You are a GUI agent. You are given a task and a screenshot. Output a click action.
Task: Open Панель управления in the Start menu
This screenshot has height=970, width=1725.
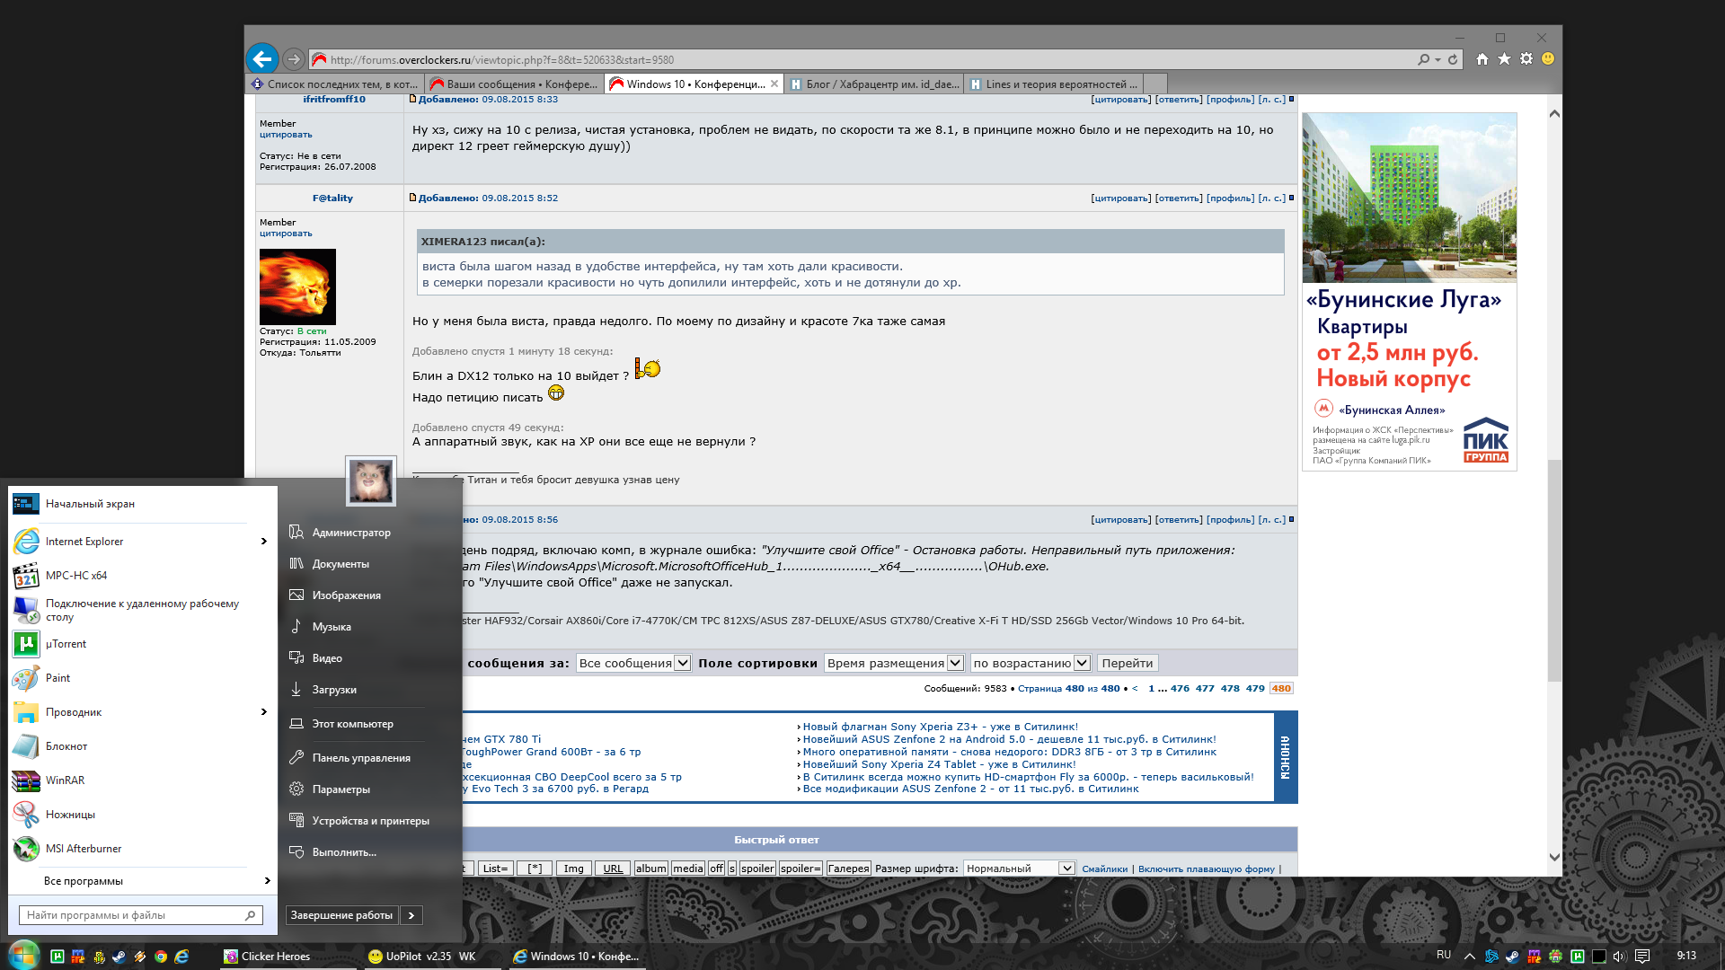tap(360, 758)
